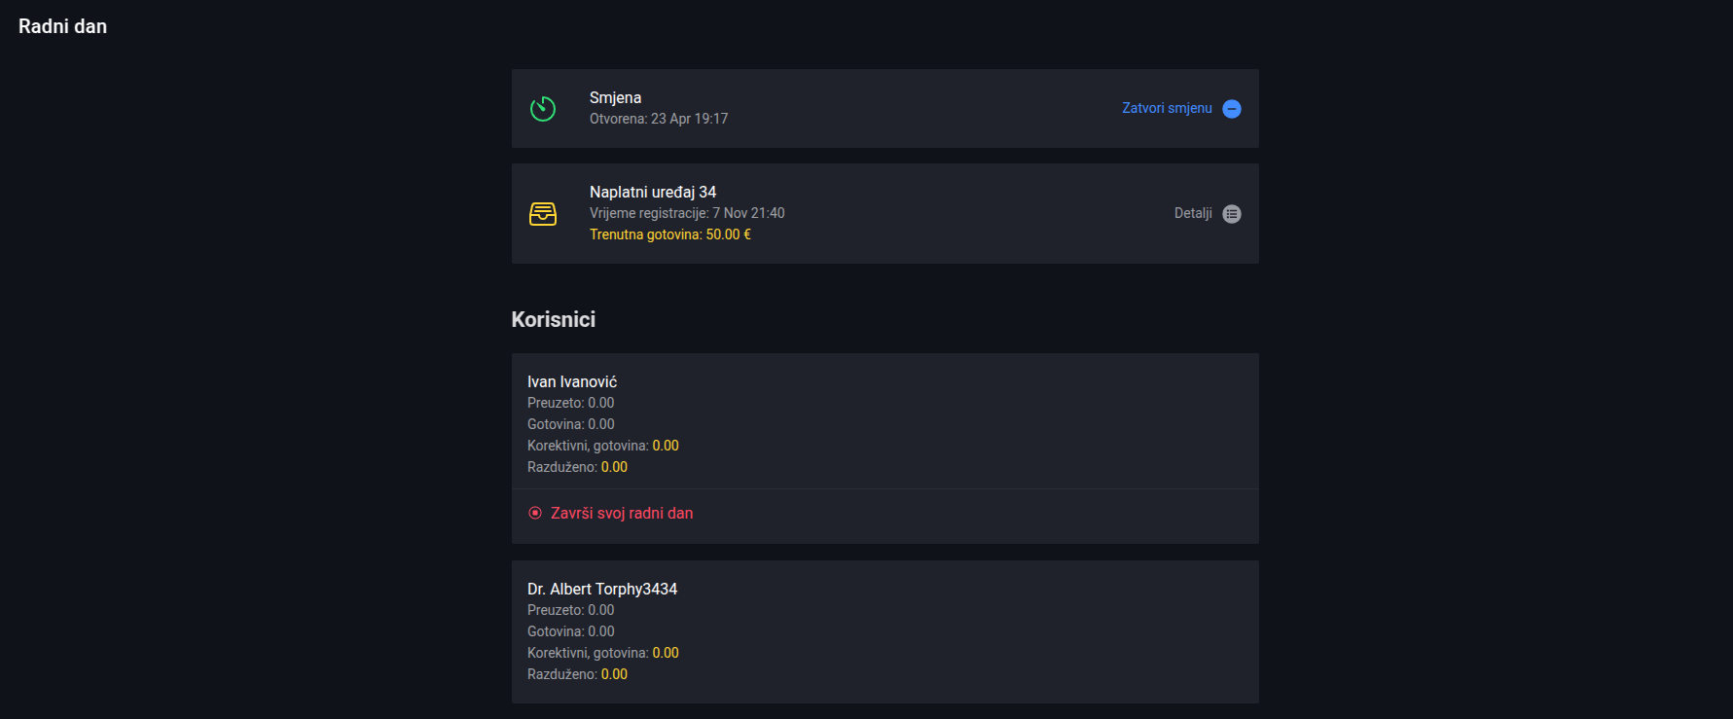Click the blue minus icon beside Zatvori smjenu
Viewport: 1733px width, 719px height.
tap(1232, 109)
